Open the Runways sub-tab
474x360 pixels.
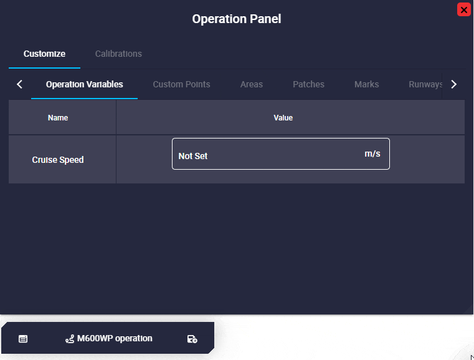tap(425, 84)
